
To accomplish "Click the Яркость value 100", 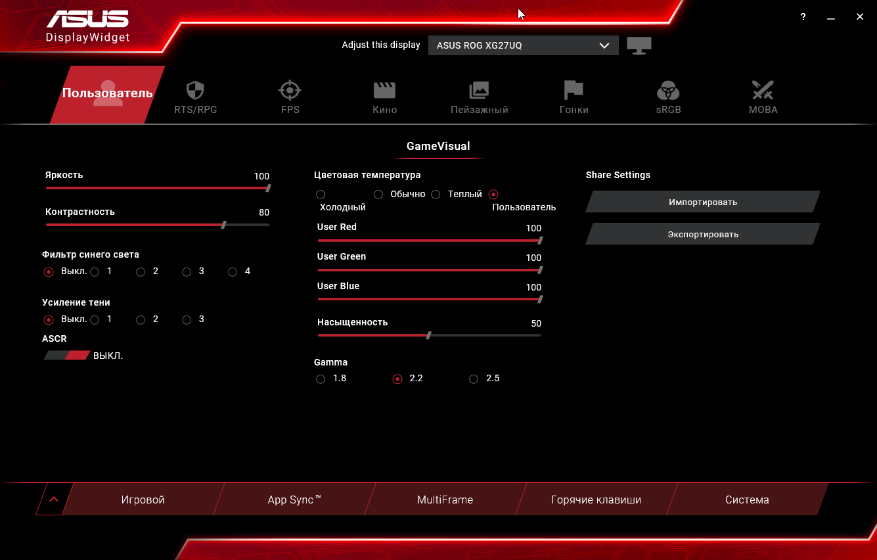I will click(261, 176).
